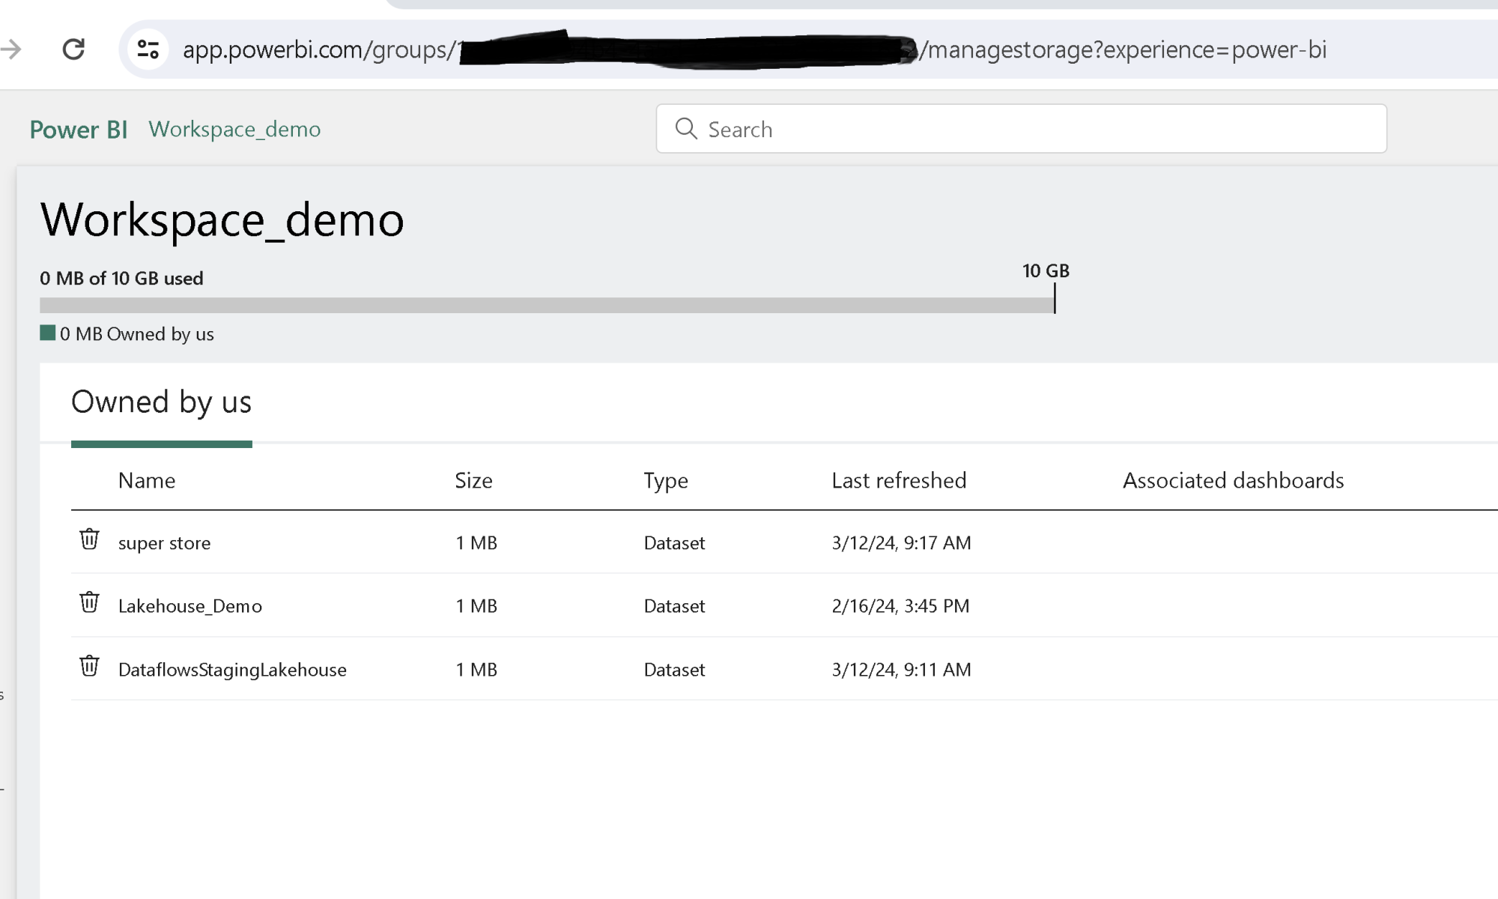Sort the table by Last refreshed column
Screen dimensions: 1498x899
pyautogui.click(x=898, y=480)
